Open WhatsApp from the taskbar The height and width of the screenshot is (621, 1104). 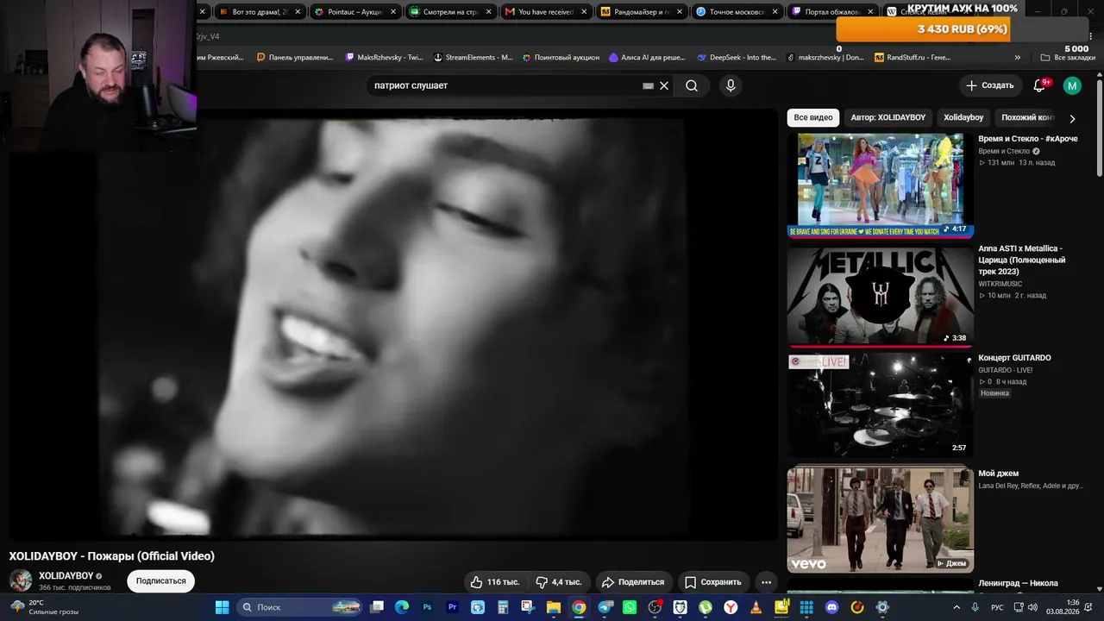click(630, 607)
